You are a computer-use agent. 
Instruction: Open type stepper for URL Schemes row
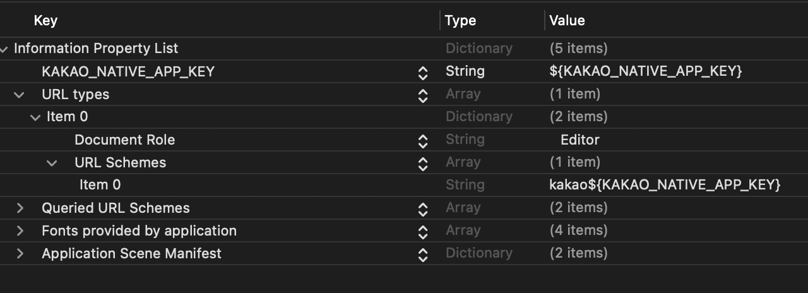(423, 163)
